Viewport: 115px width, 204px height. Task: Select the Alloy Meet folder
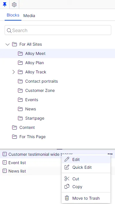(57, 53)
